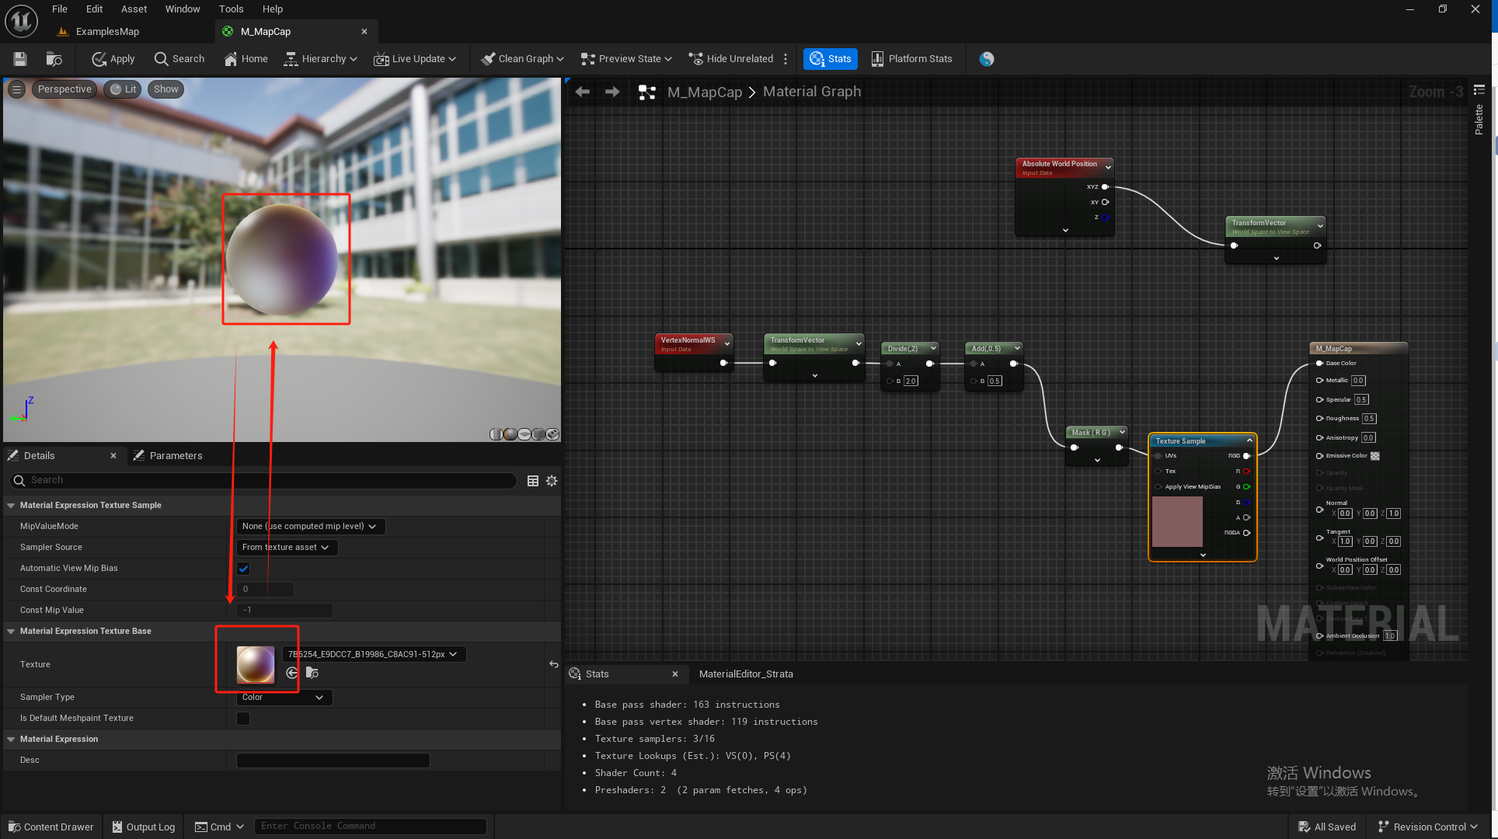Enable Is Default Meshpaint Texture checkbox
Screen dimensions: 1498x839
(x=243, y=719)
